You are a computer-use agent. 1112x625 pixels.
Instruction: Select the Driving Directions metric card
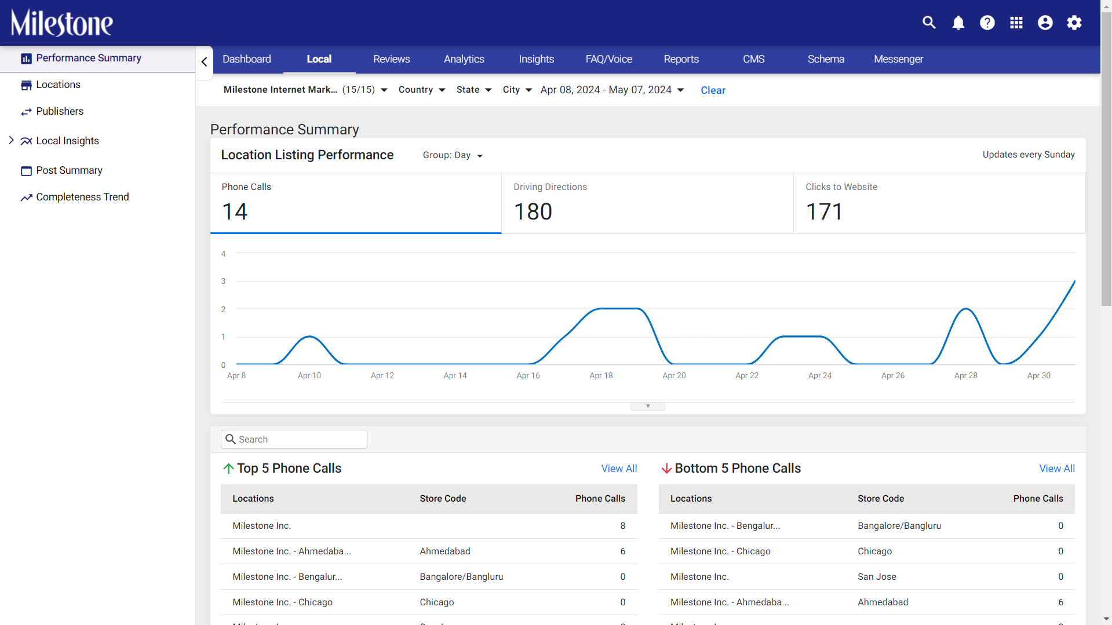pyautogui.click(x=647, y=203)
